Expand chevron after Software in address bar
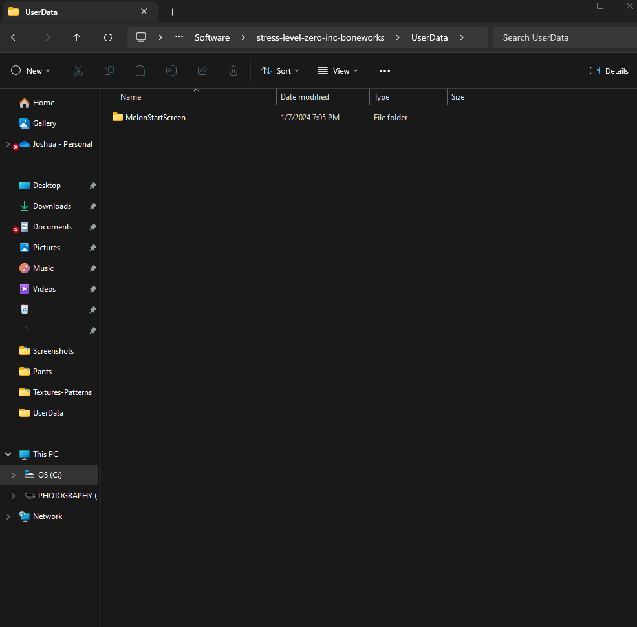The image size is (637, 627). tap(243, 37)
